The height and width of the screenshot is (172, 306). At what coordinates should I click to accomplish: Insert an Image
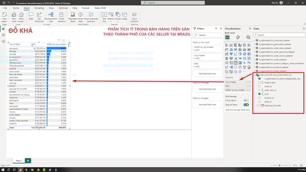click(124, 16)
